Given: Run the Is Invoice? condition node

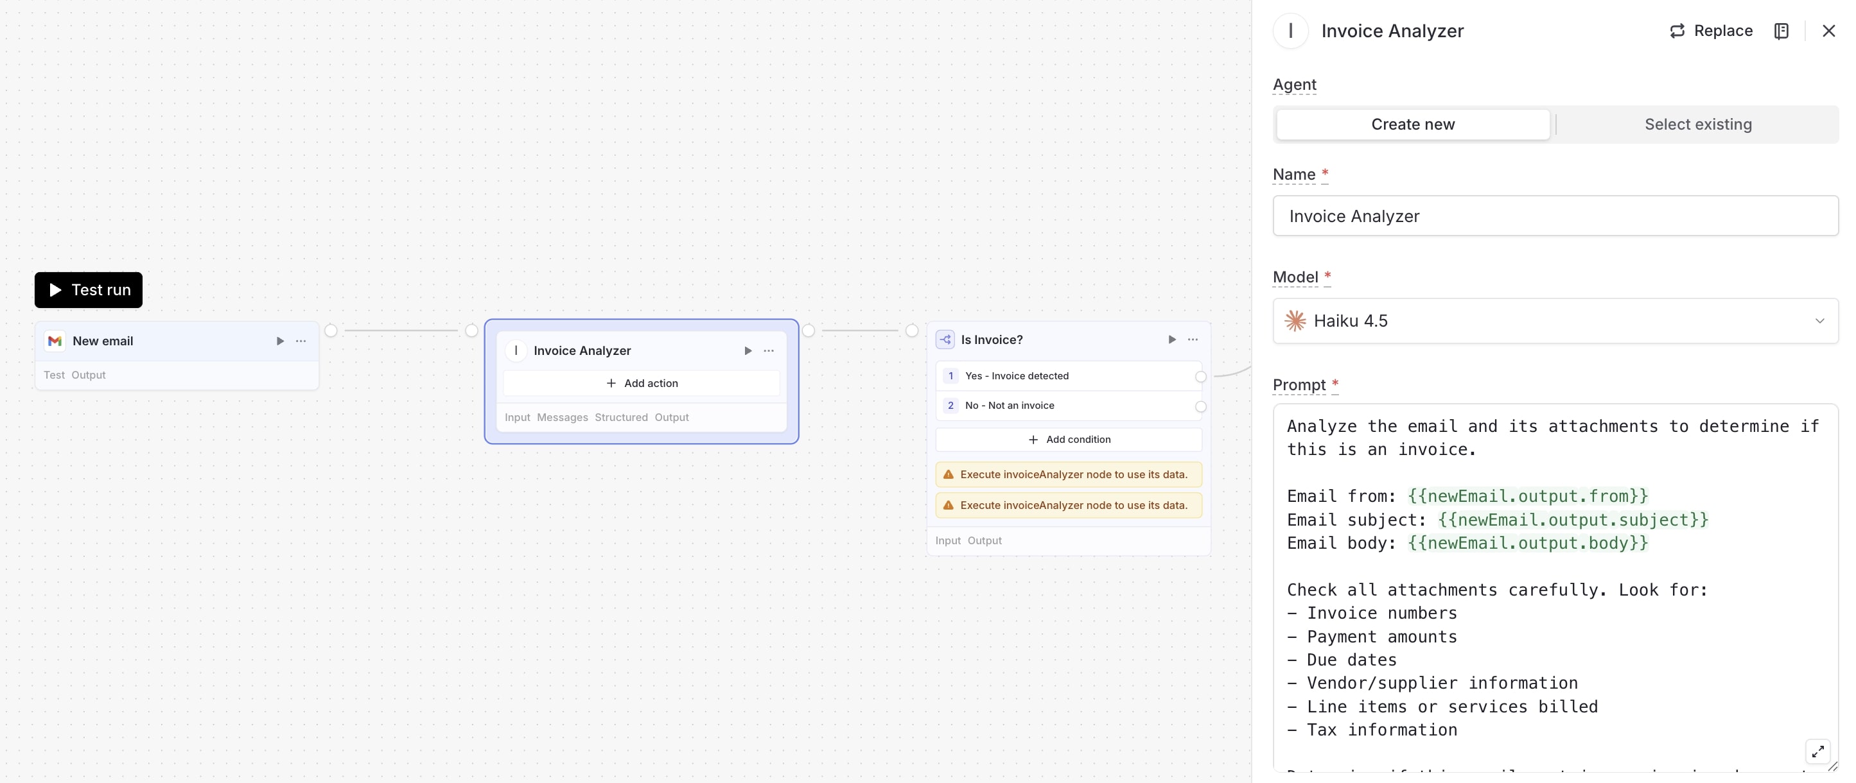Looking at the screenshot, I should pyautogui.click(x=1171, y=340).
